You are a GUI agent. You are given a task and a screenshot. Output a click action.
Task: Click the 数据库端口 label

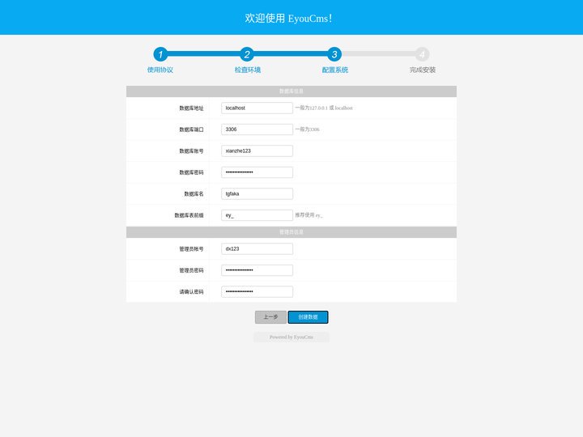coord(191,129)
